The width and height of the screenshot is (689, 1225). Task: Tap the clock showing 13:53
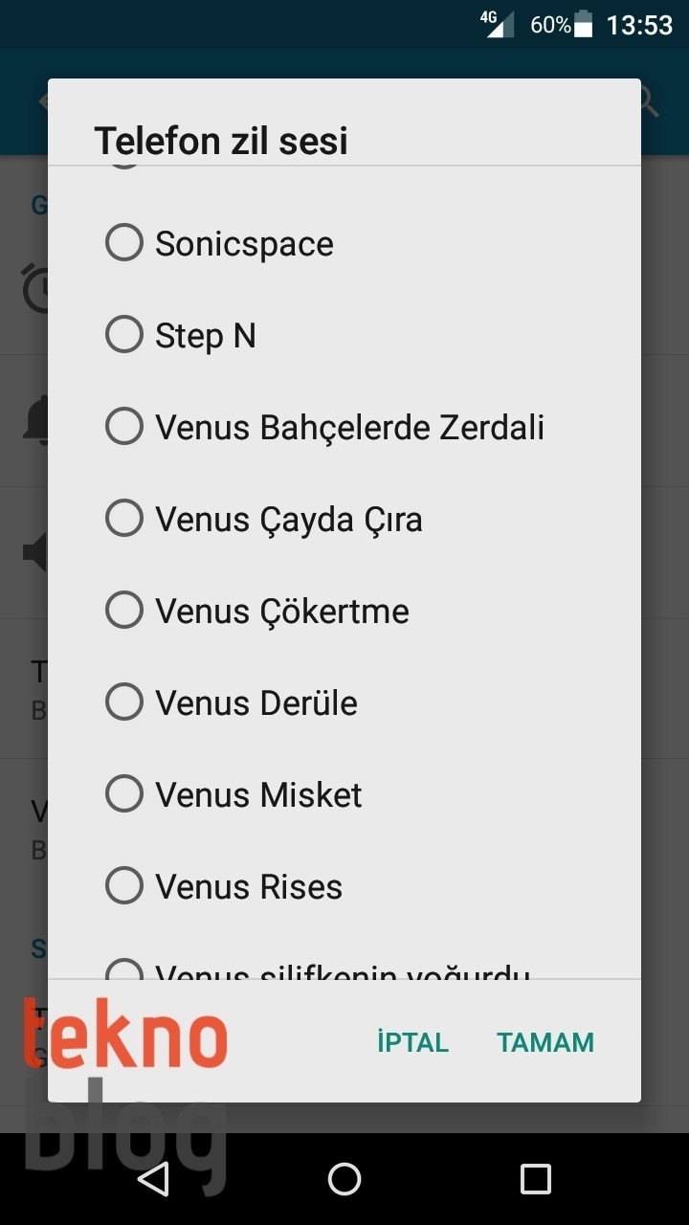click(639, 25)
